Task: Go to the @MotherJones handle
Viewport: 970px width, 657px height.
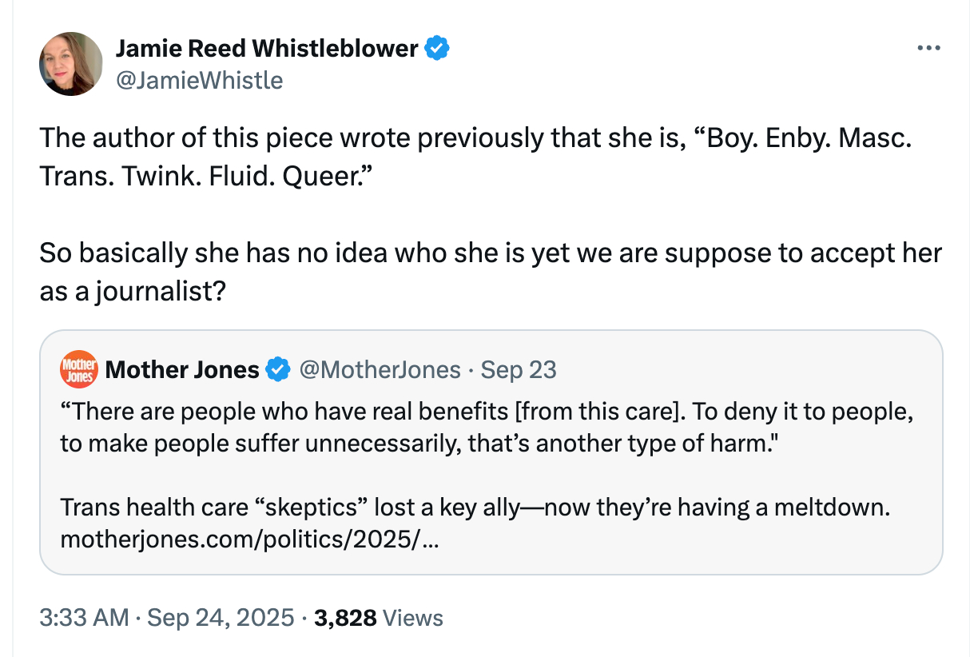Action: pos(380,370)
